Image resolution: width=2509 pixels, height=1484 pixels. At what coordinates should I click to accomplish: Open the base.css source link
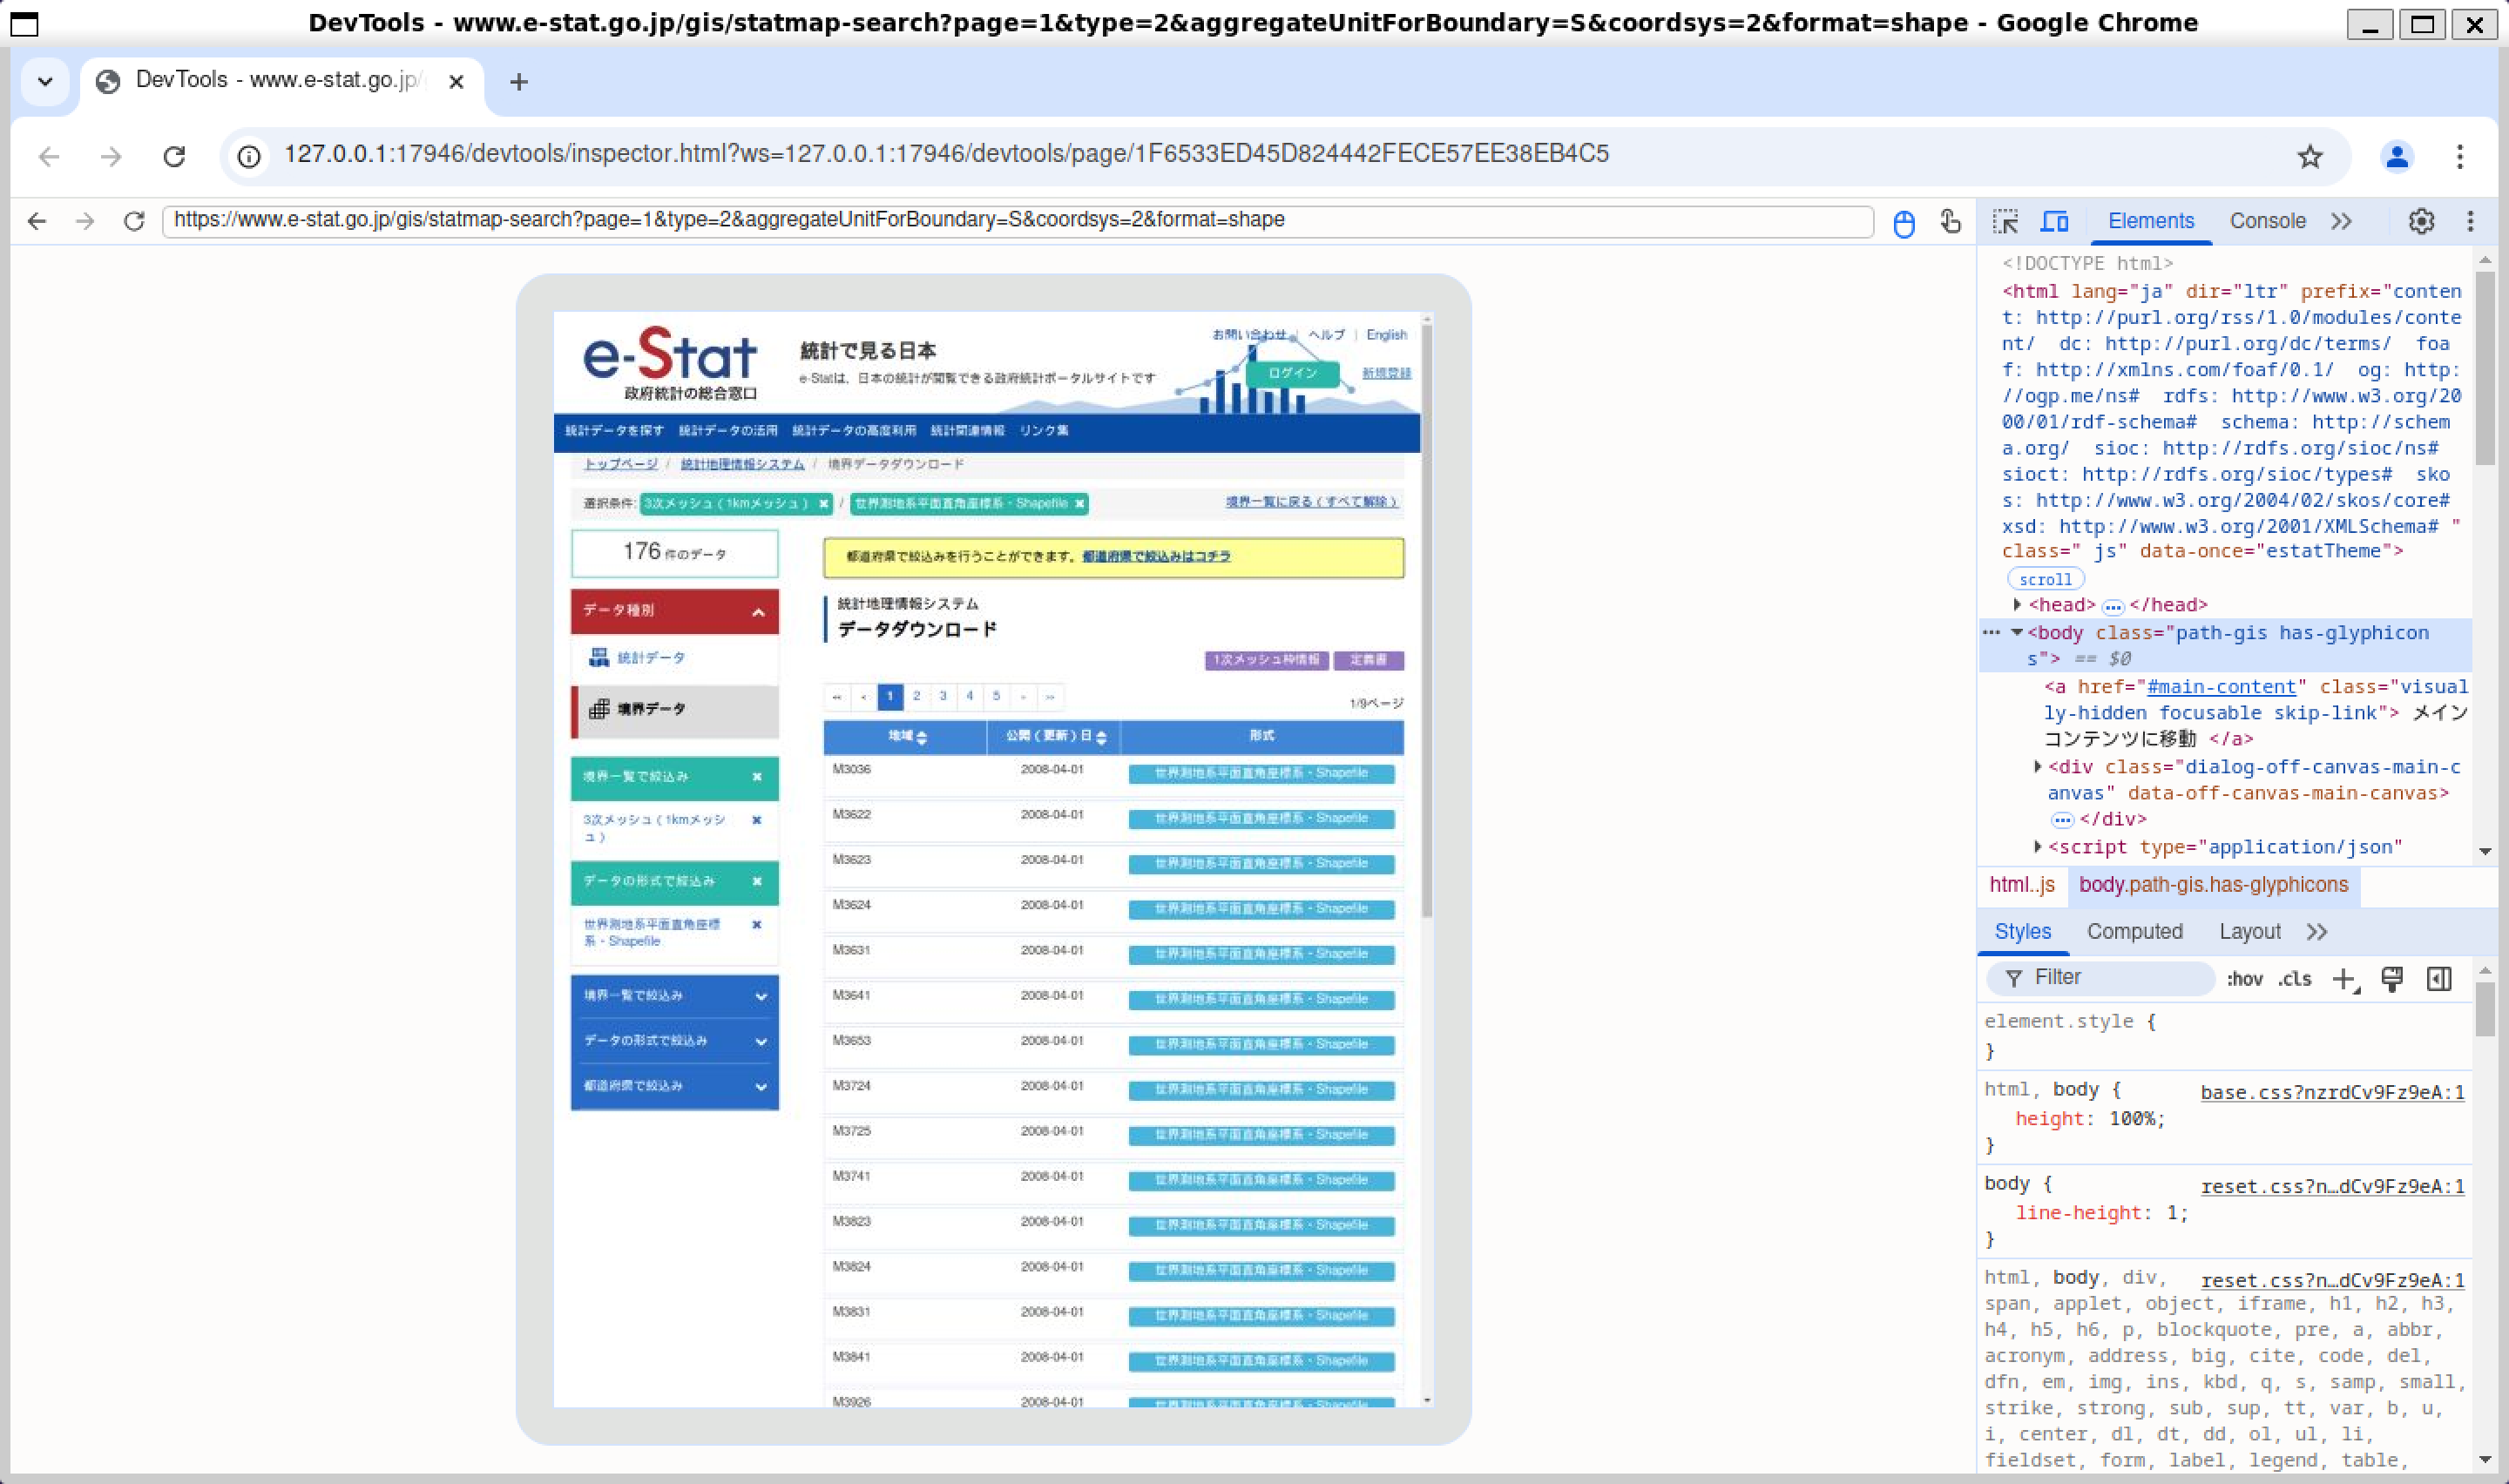(2331, 1092)
